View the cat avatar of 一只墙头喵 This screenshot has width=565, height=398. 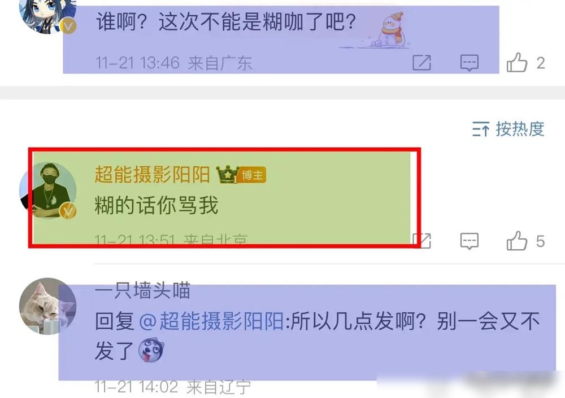(x=47, y=306)
